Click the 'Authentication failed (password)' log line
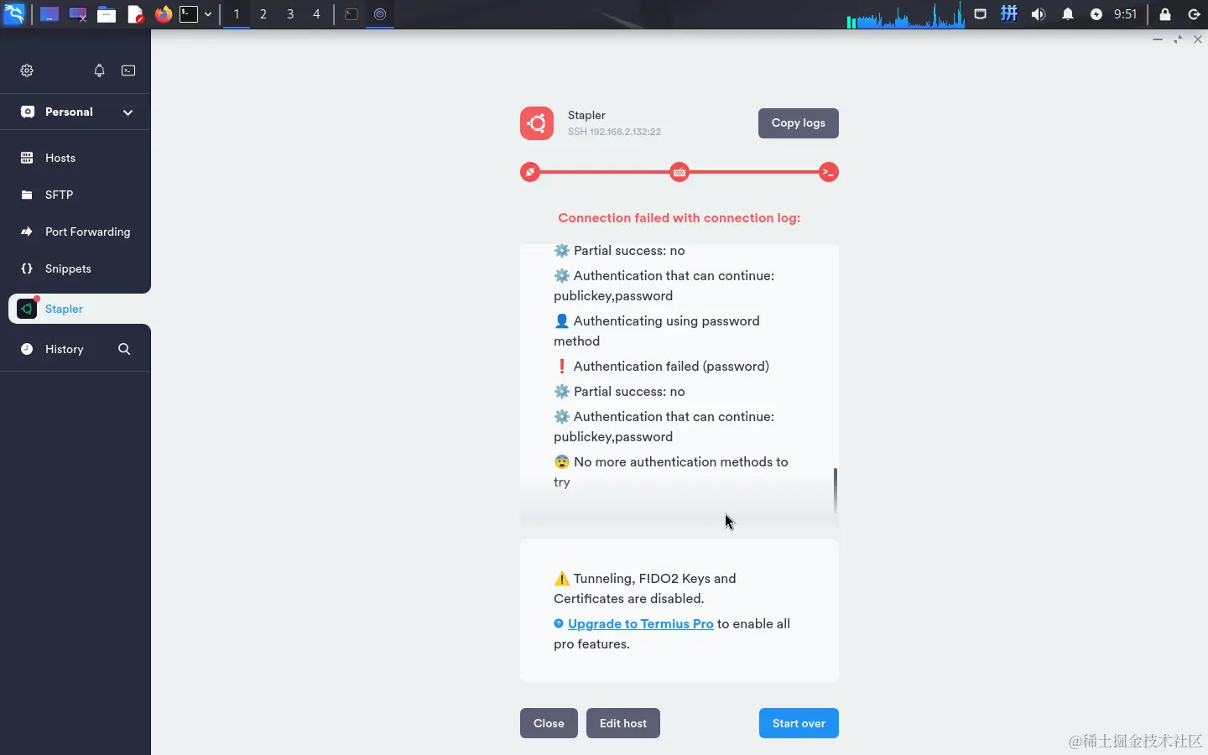Viewport: 1208px width, 755px height. click(663, 367)
